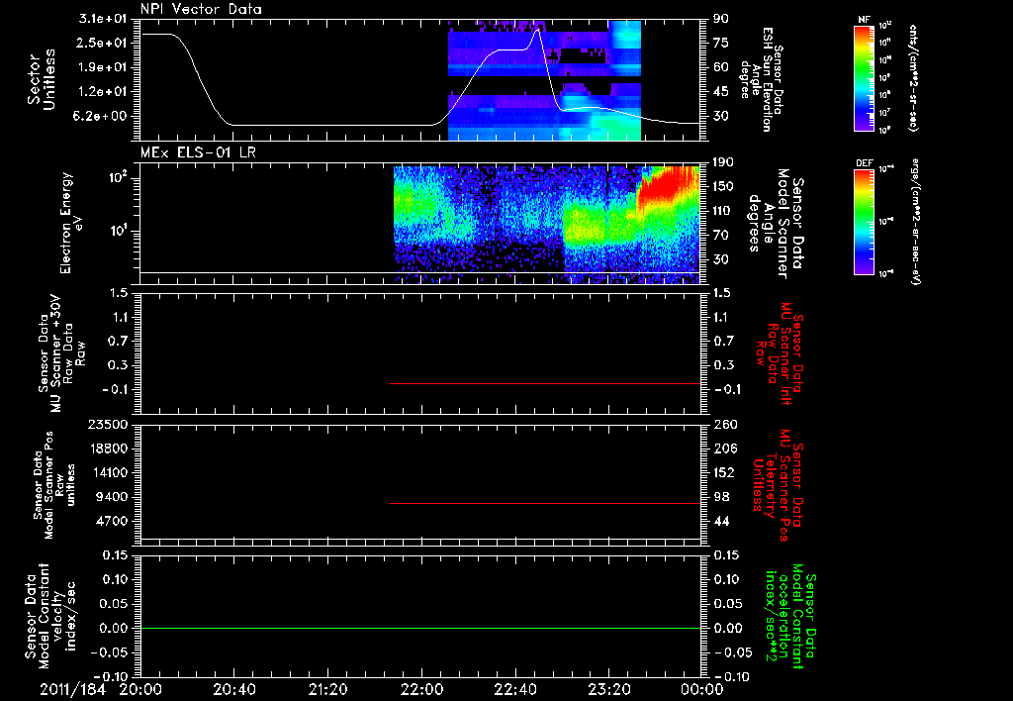Select the 'Electron Energy eV' axis title
Image resolution: width=1013 pixels, height=701 pixels.
click(70, 223)
